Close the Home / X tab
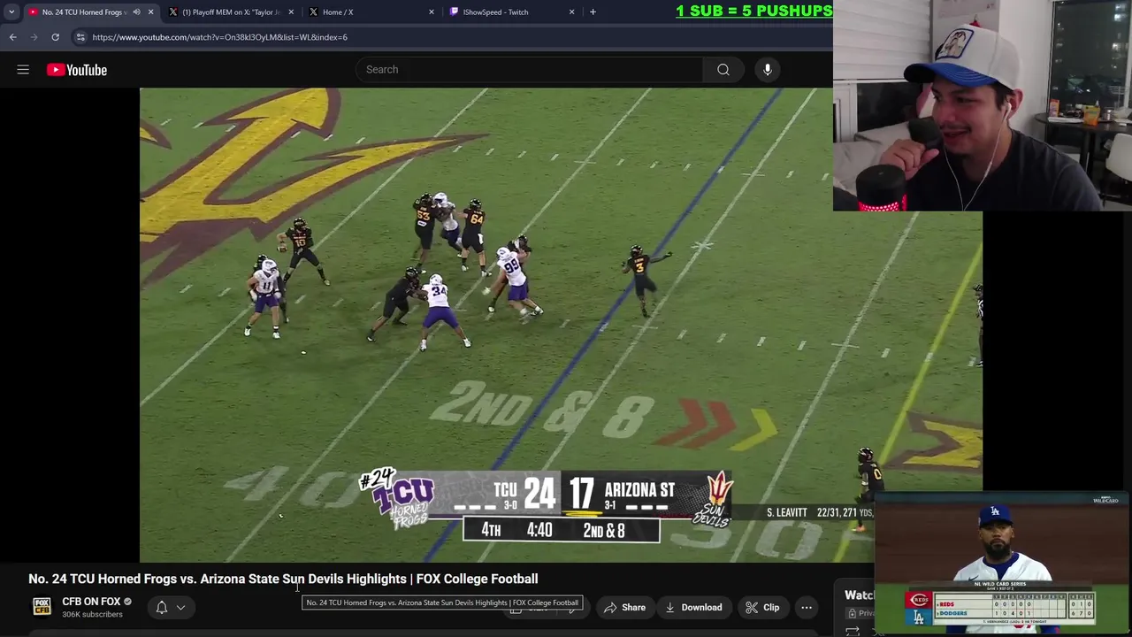Viewport: 1132px width, 637px height. [x=432, y=12]
